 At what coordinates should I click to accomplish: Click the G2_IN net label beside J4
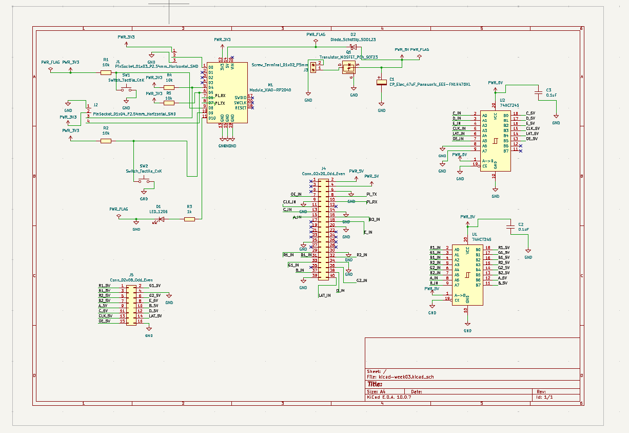click(x=361, y=280)
